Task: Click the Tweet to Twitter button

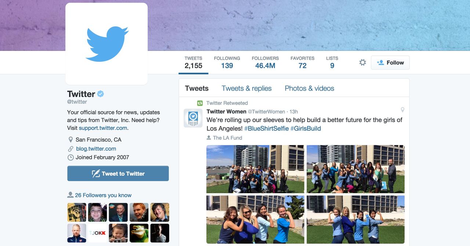Action: pyautogui.click(x=118, y=173)
